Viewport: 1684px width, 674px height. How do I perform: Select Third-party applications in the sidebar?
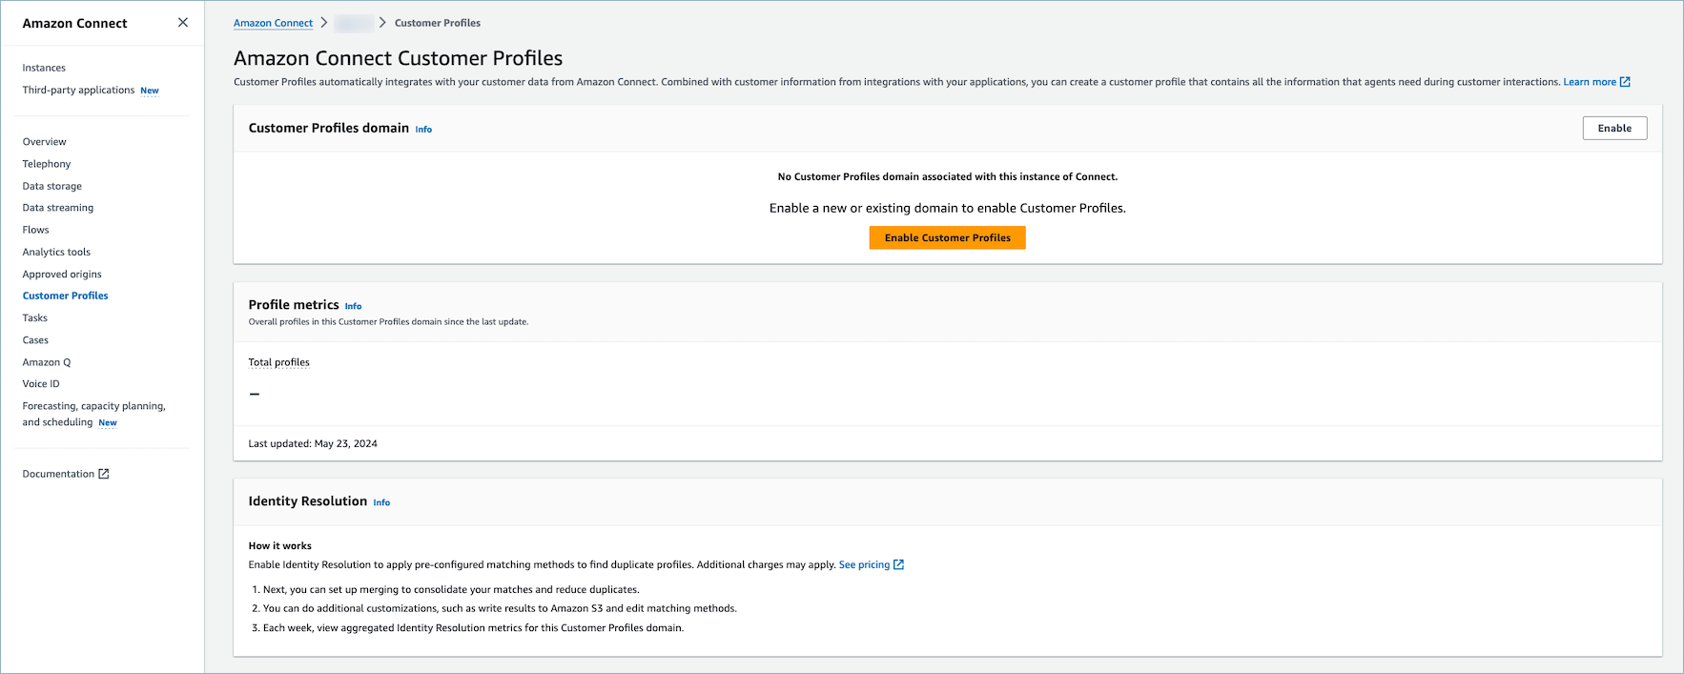pos(78,91)
